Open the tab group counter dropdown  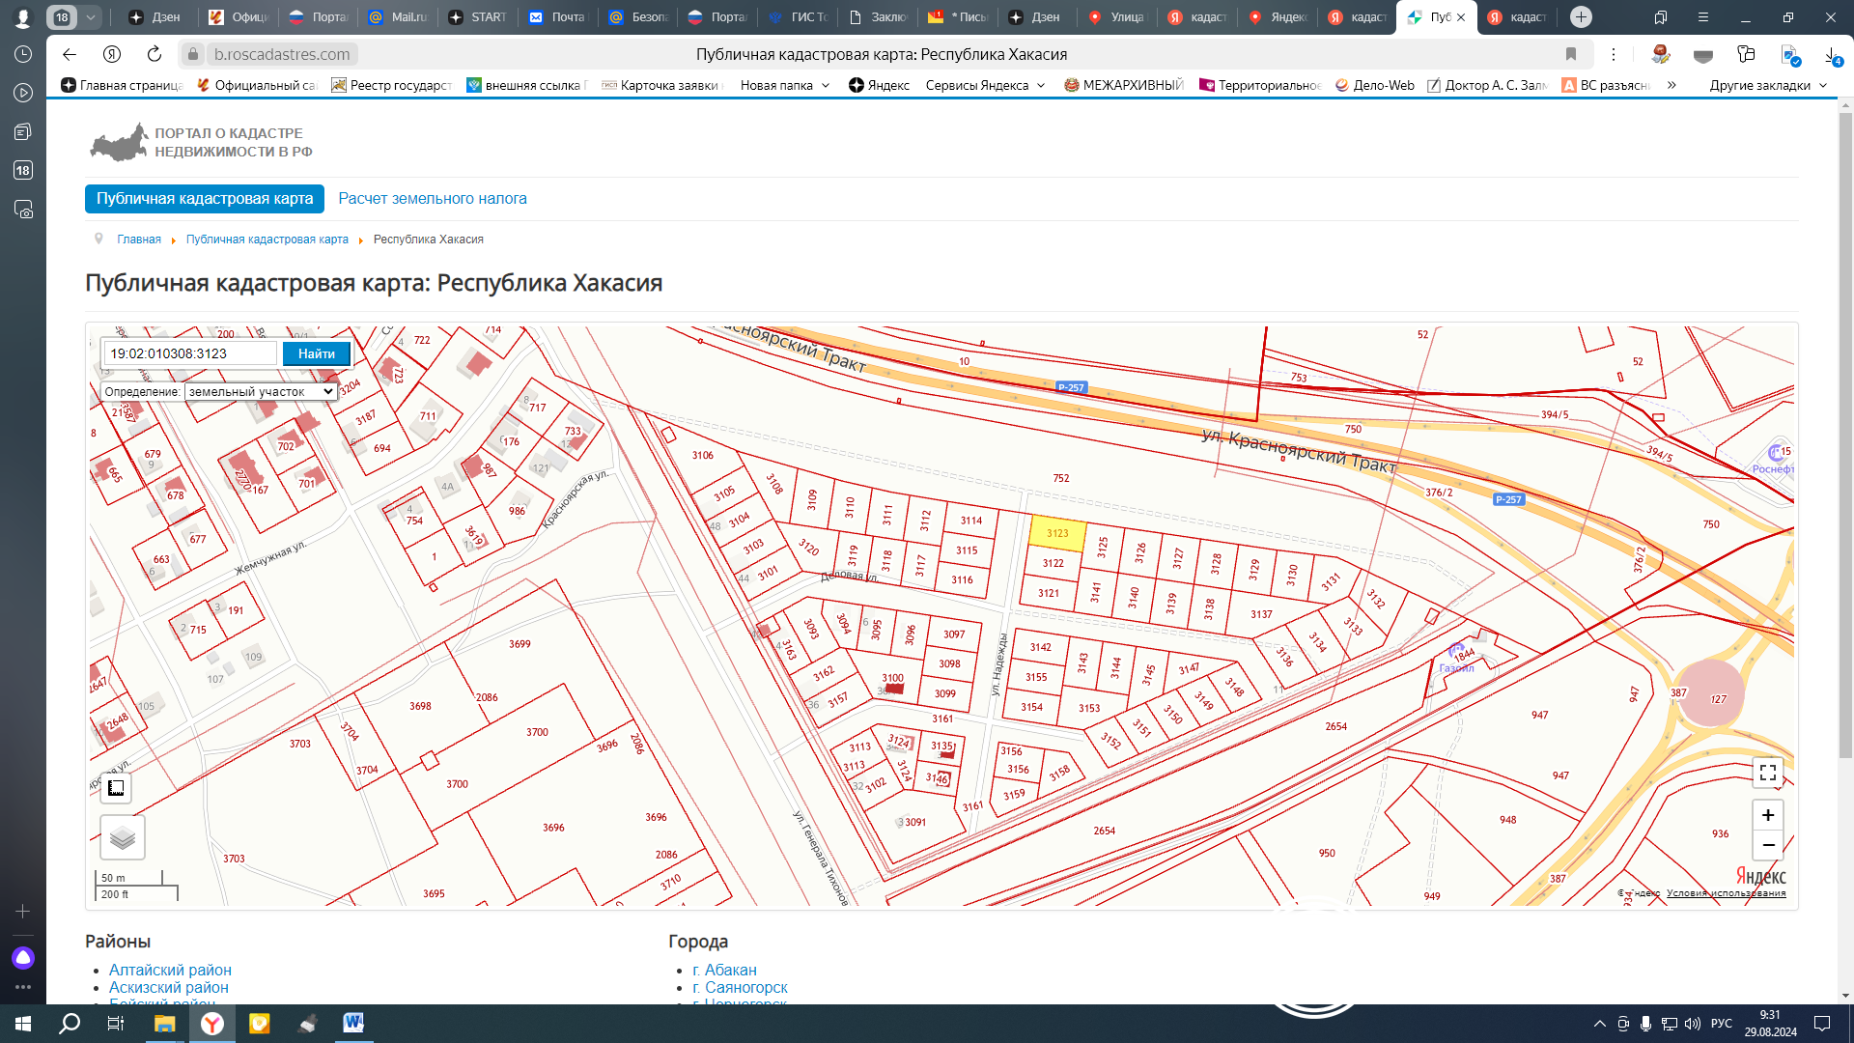90,16
